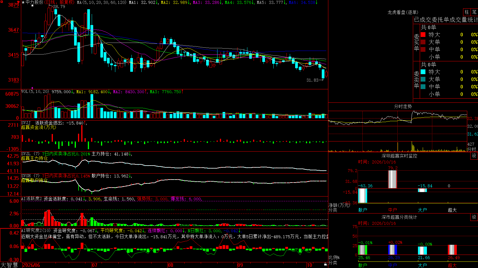Click the 委买单 vertical label
The height and width of the screenshot is (268, 478).
[416, 43]
